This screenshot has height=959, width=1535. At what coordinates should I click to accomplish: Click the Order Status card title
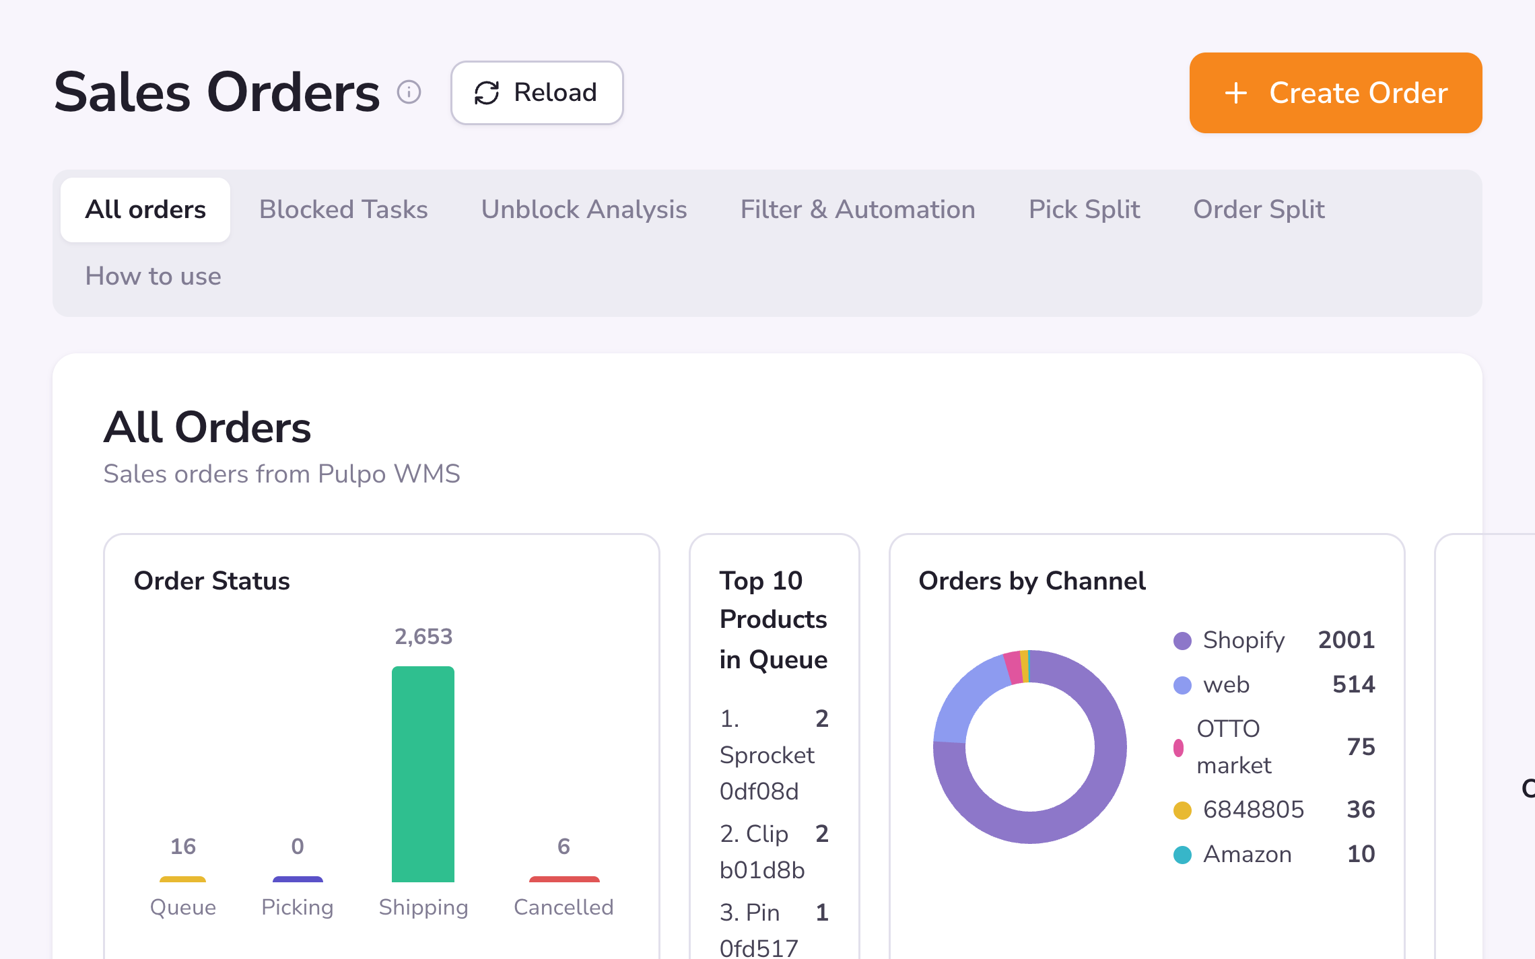pos(212,581)
